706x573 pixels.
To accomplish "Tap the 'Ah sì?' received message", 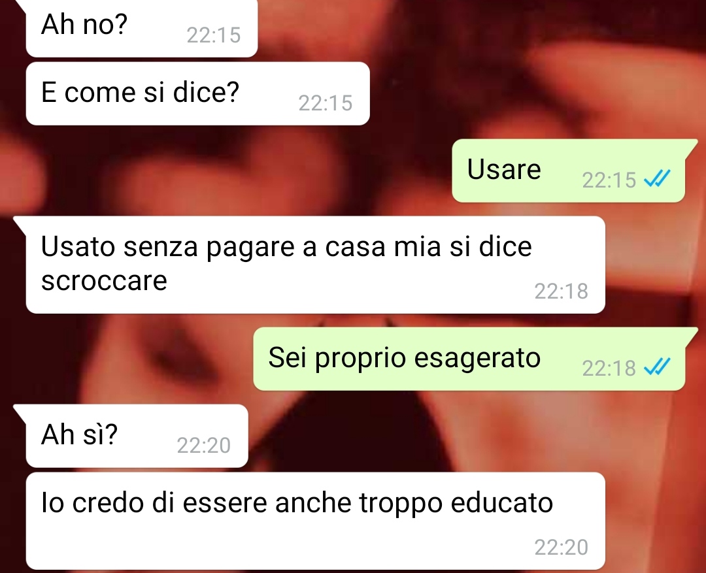I will tap(137, 436).
